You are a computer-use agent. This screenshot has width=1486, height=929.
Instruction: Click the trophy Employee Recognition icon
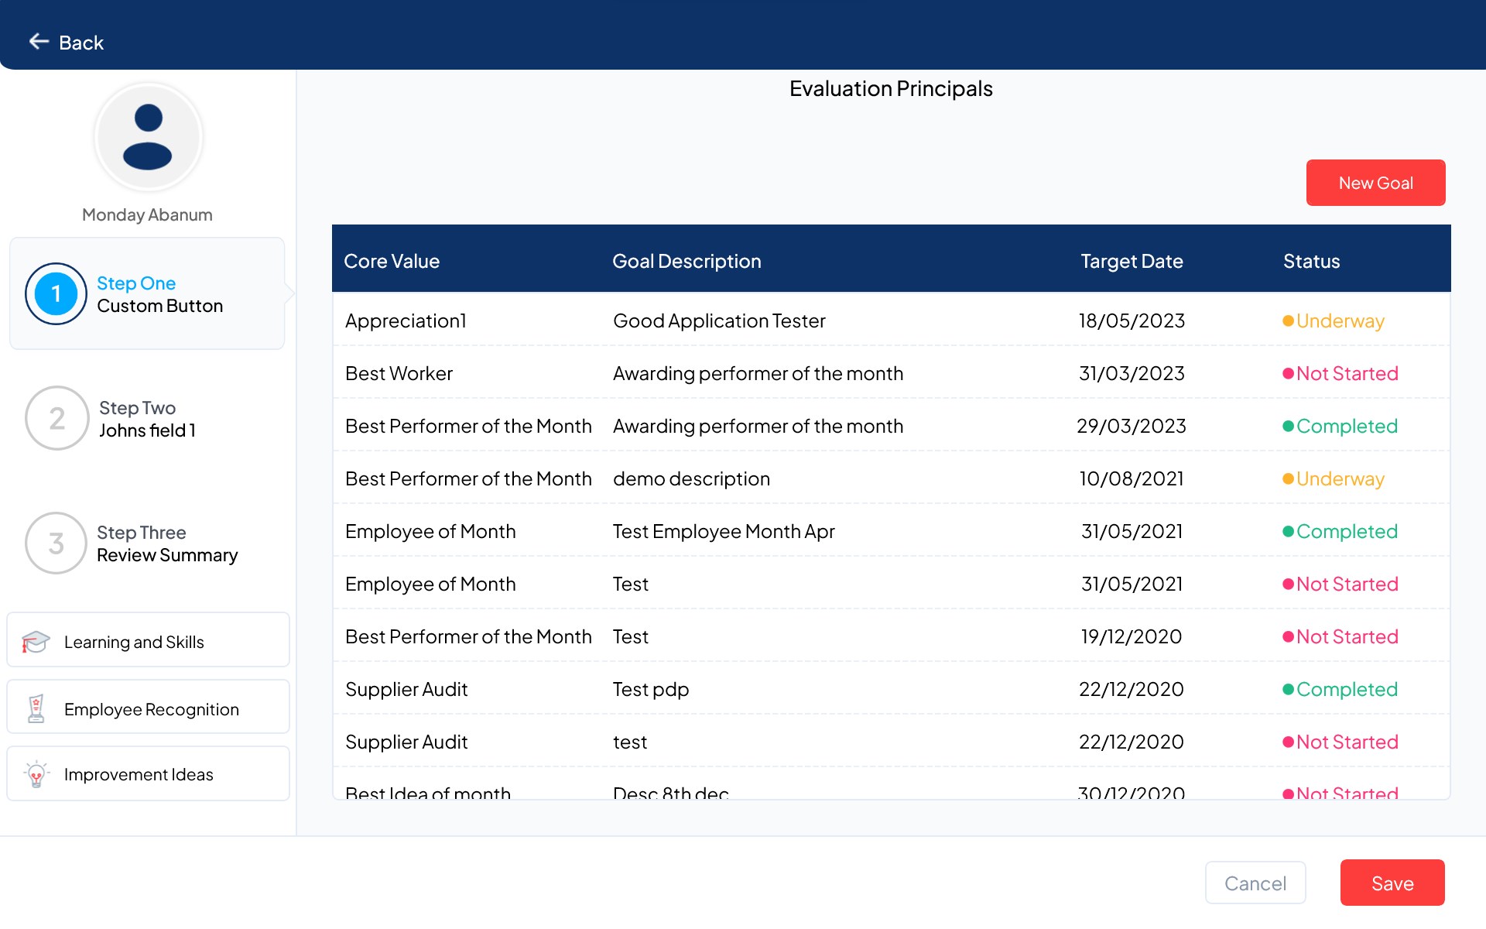(x=36, y=708)
